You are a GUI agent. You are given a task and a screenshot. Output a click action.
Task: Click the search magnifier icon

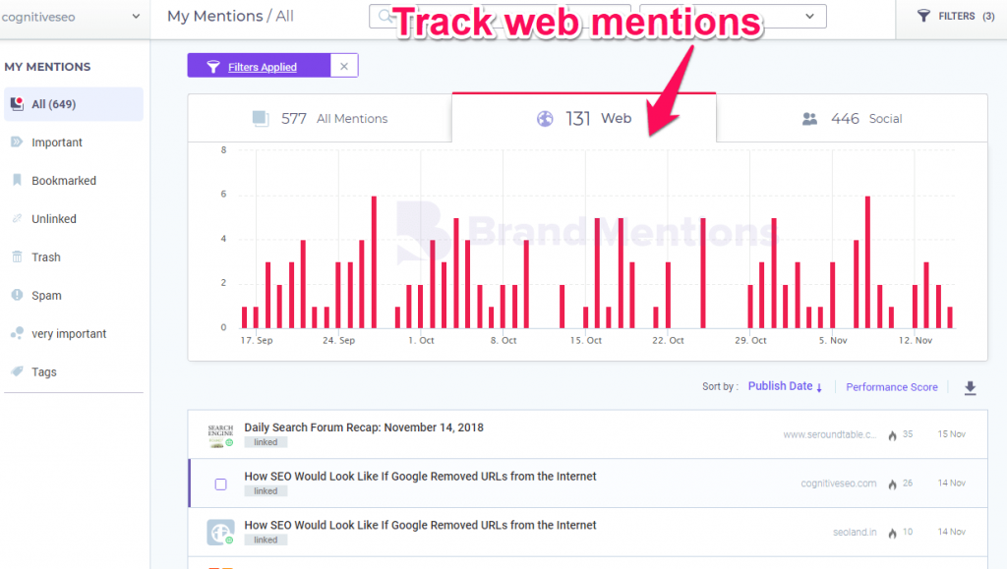[385, 16]
